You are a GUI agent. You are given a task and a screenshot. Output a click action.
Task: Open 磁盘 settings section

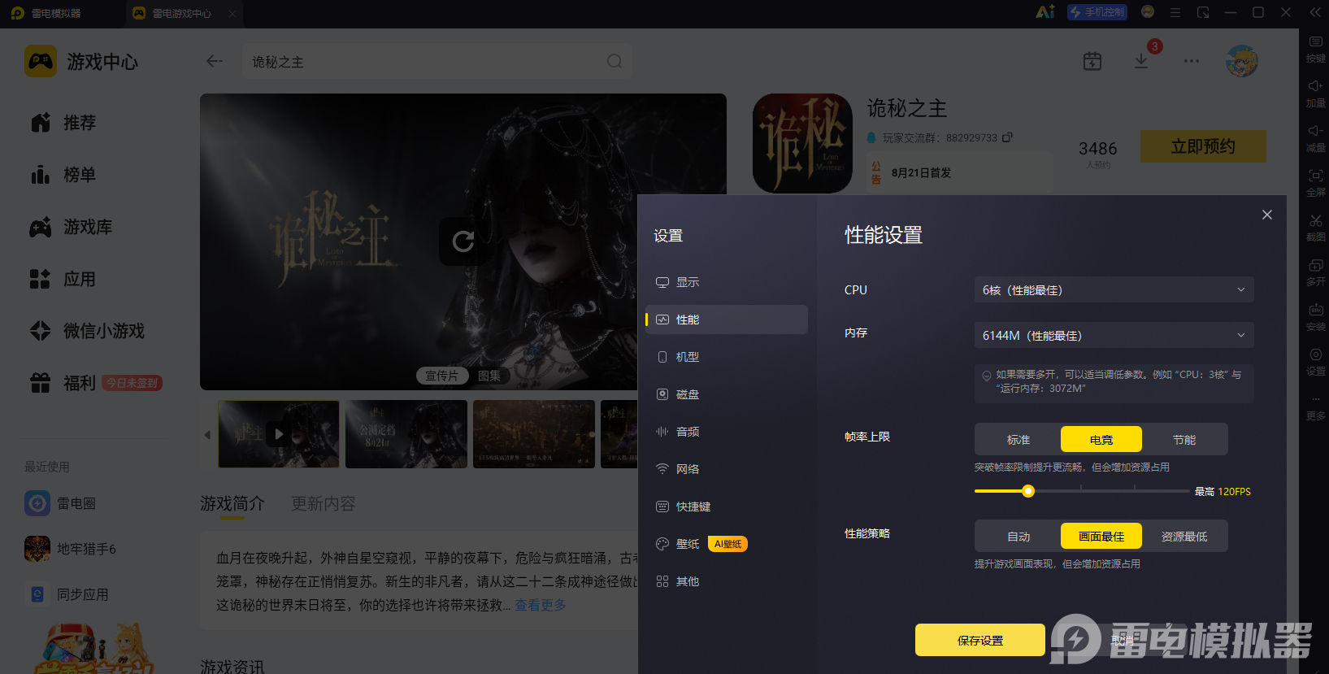coord(727,394)
